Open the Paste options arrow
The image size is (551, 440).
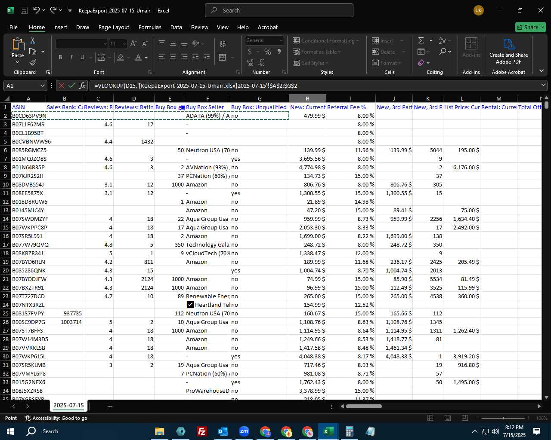click(18, 62)
